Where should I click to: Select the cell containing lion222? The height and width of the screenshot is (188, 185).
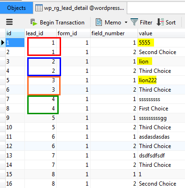(x=162, y=80)
